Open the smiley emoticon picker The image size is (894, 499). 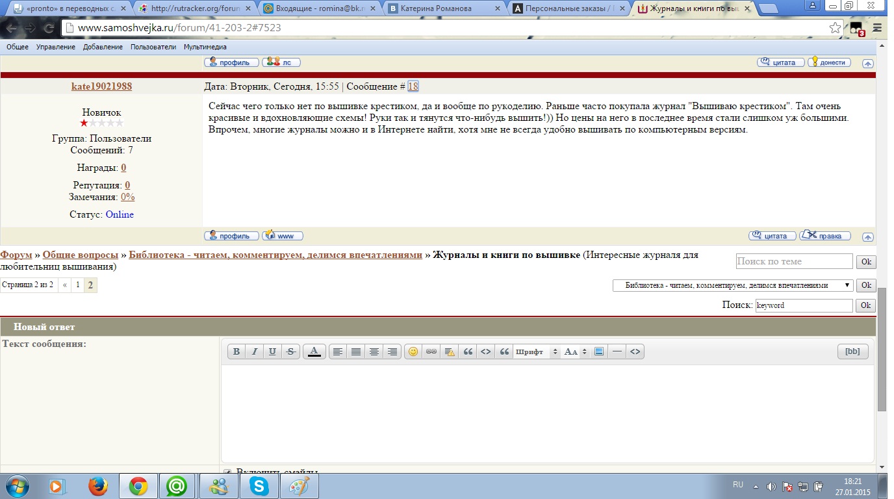click(x=413, y=352)
